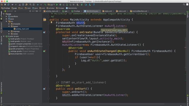This screenshot has width=189, height=106.
Task: Open gradle-wrapper.properties in the tree
Action: point(25,44)
